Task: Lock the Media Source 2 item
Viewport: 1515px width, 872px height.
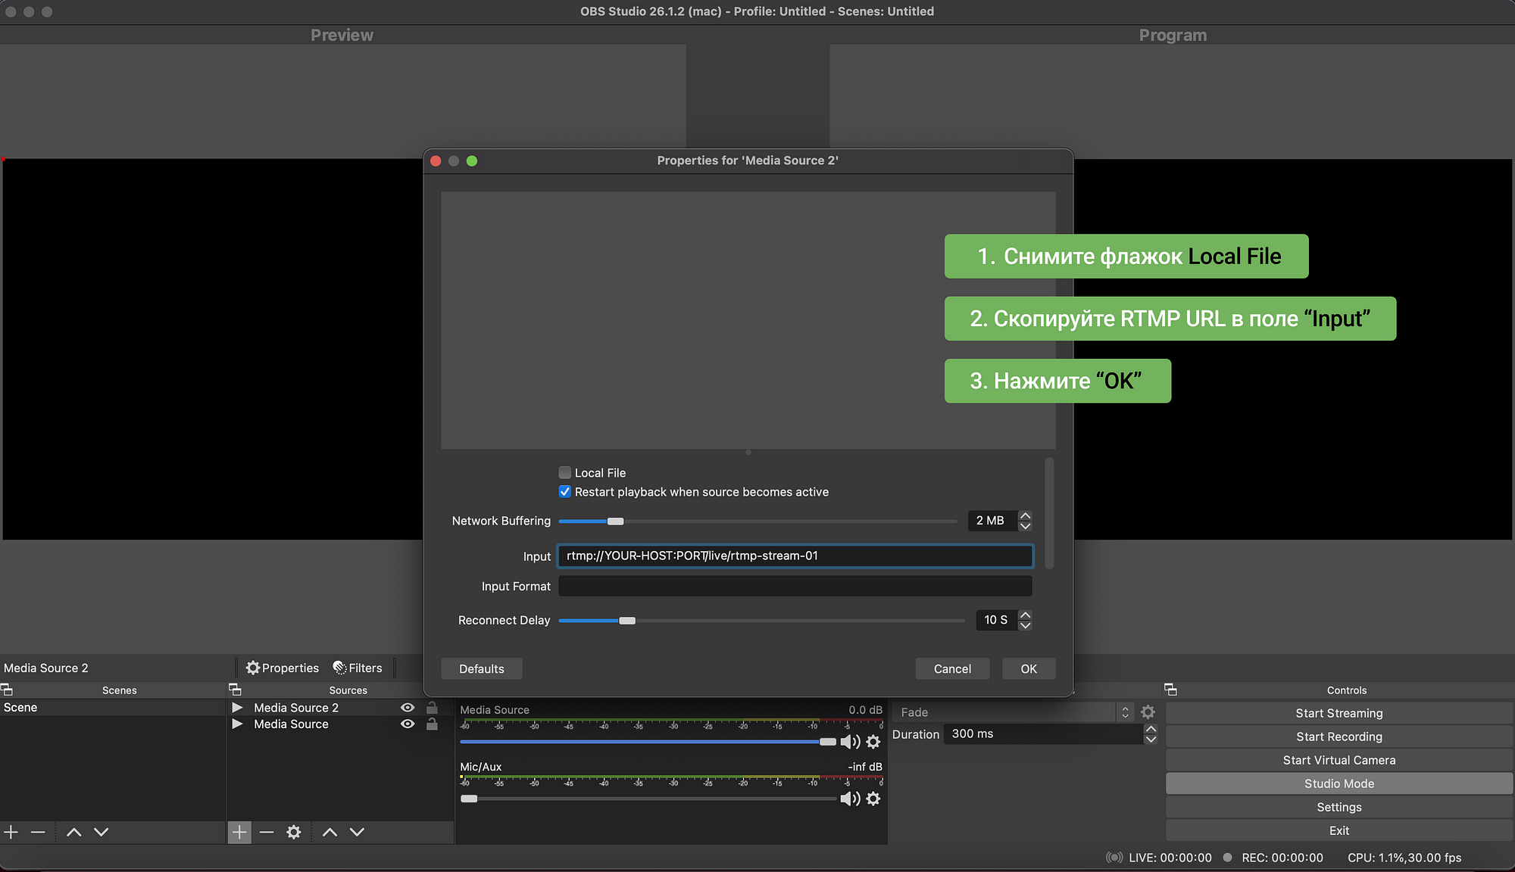Action: click(x=432, y=708)
